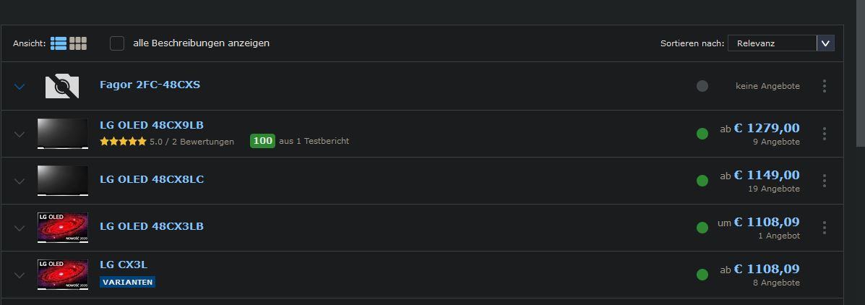Click the no-image placeholder for Fagor
Screen dimensions: 865x305
[62, 87]
